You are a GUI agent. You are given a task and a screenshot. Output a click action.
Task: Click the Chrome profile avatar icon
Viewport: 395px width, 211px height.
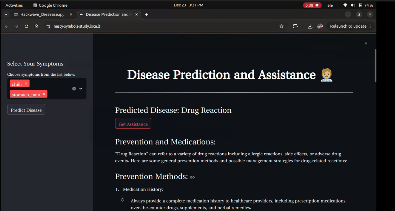pyautogui.click(x=320, y=26)
